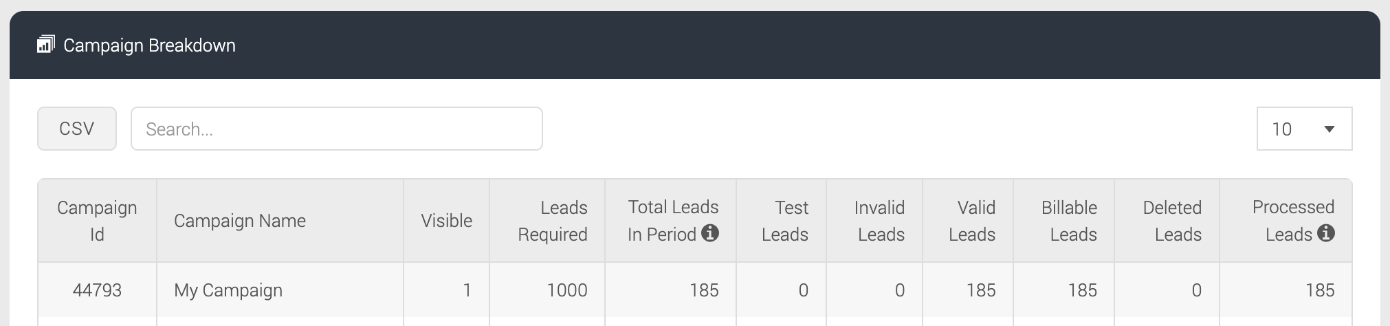The width and height of the screenshot is (1390, 326).
Task: Click the Campaign Breakdown panel title
Action: click(149, 45)
